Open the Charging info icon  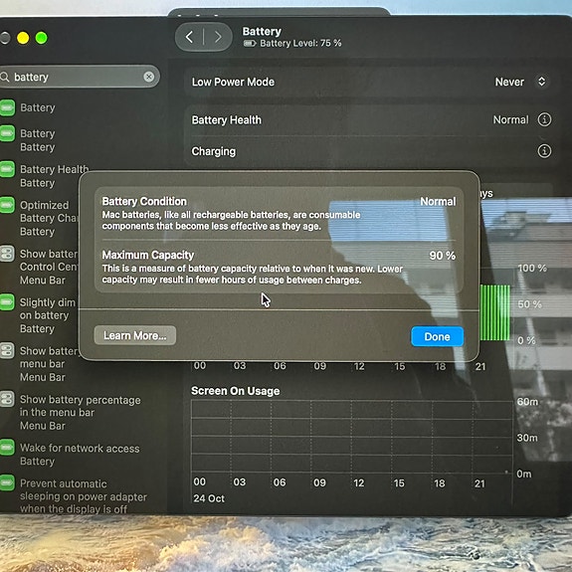(x=544, y=150)
